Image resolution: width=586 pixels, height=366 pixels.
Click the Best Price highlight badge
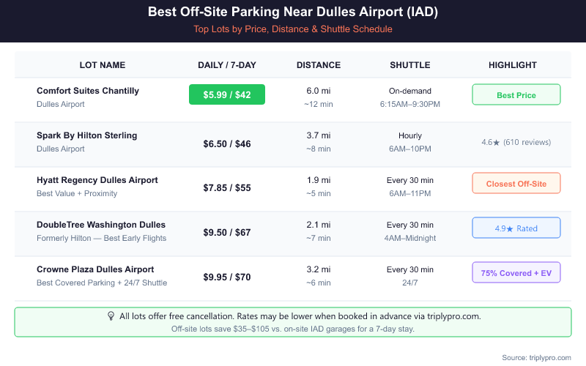coord(516,95)
